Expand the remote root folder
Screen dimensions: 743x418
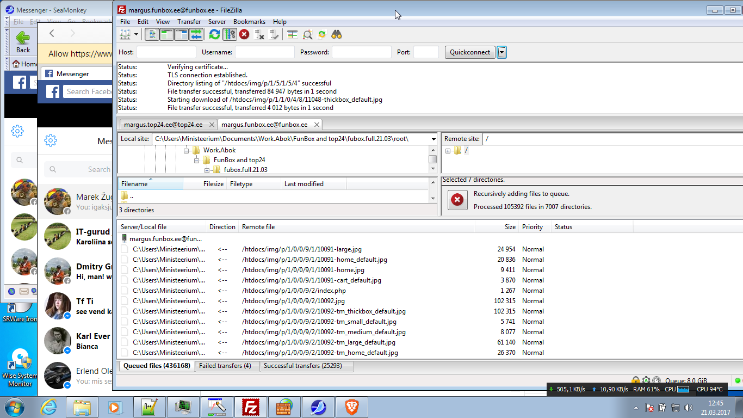(448, 151)
